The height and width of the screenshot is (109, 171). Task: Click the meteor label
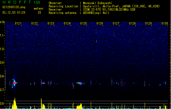point(39,8)
